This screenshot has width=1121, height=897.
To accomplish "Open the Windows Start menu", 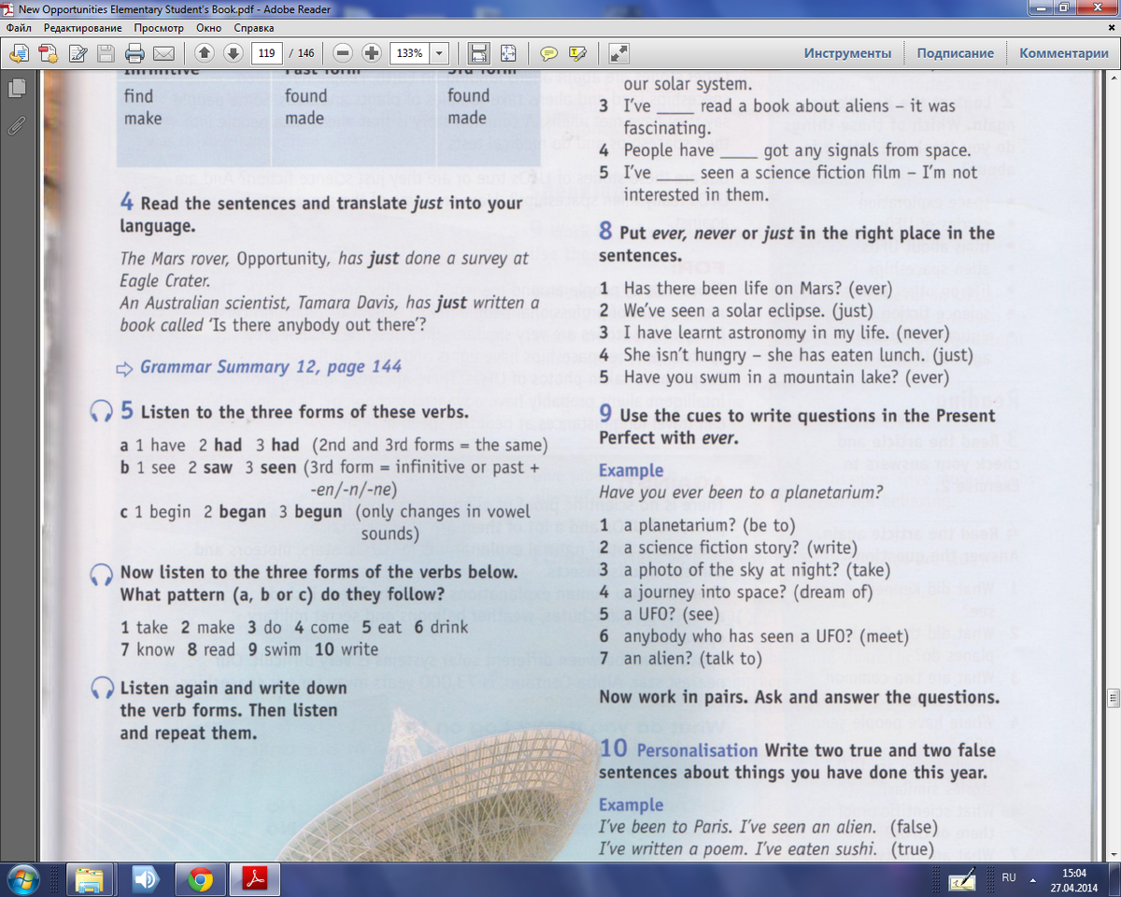I will pyautogui.click(x=22, y=879).
